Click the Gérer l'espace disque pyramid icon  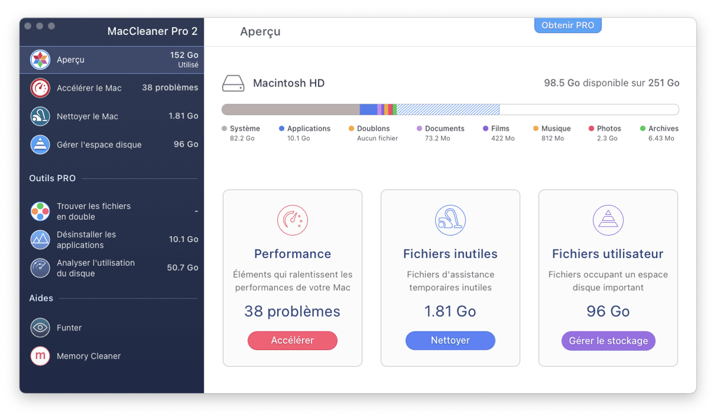40,144
